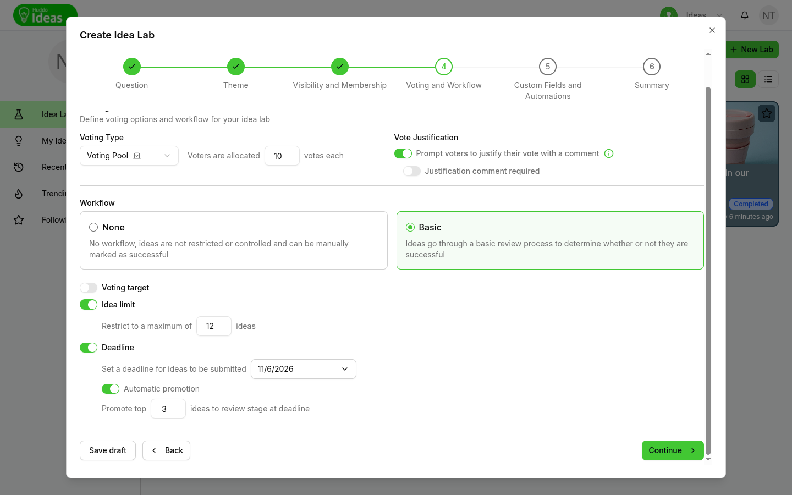Go to completed Question step

132,67
